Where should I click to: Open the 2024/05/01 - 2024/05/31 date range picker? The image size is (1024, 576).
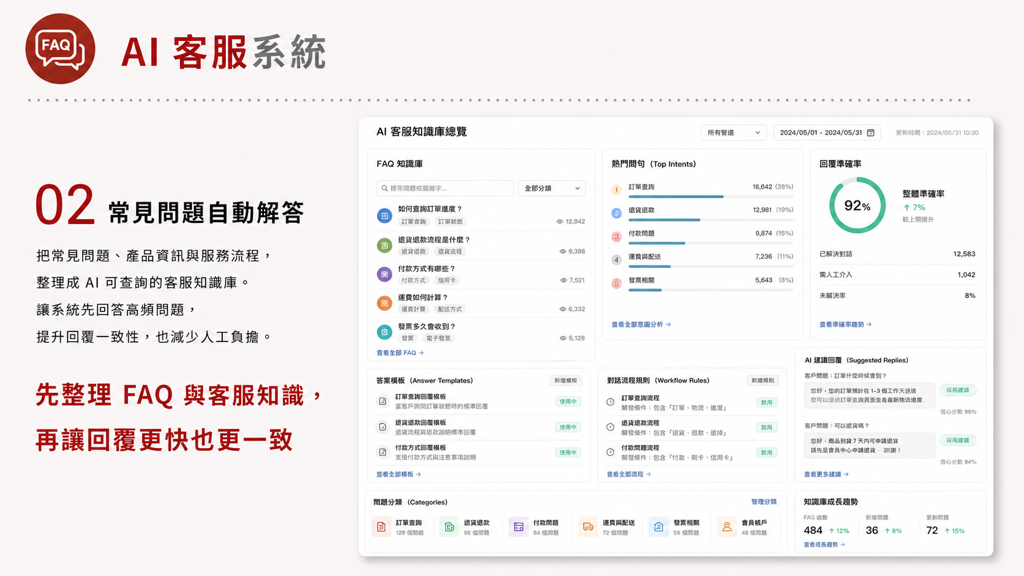(827, 133)
